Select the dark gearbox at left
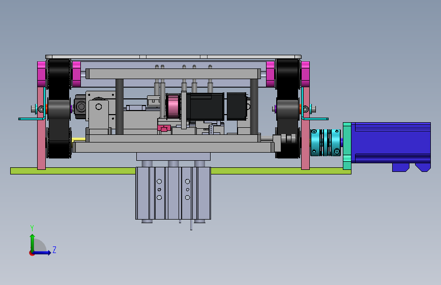 80,106
